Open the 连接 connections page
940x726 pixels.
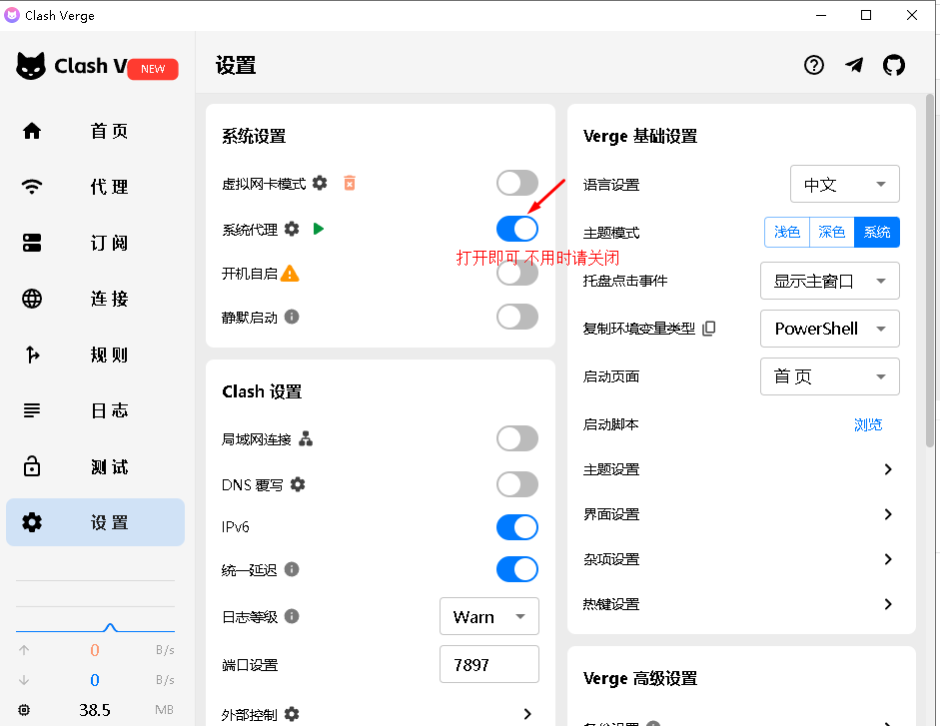point(95,299)
